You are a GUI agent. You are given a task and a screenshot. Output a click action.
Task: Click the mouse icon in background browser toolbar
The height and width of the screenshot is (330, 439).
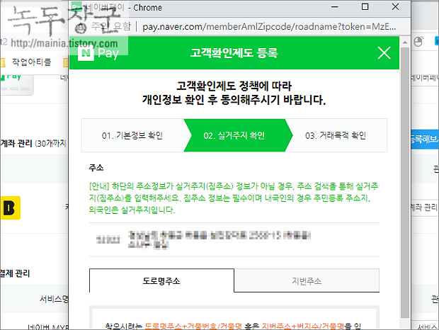point(418,41)
